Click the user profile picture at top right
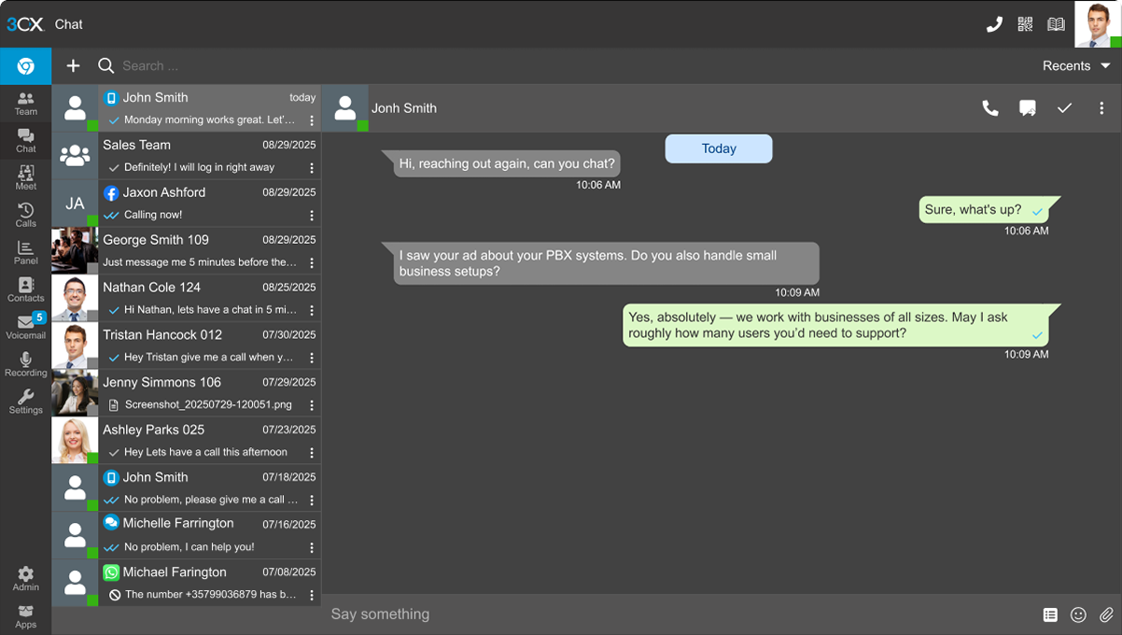1122x635 pixels. pyautogui.click(x=1096, y=24)
